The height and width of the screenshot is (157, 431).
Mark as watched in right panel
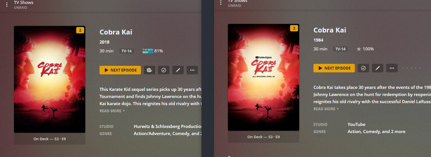tap(363, 68)
